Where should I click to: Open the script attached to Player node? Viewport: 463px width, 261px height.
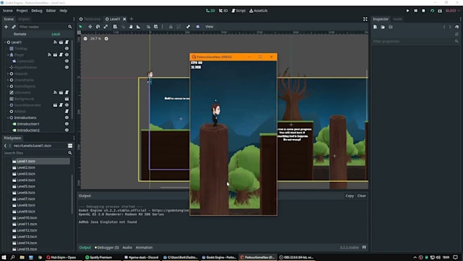tap(61, 55)
